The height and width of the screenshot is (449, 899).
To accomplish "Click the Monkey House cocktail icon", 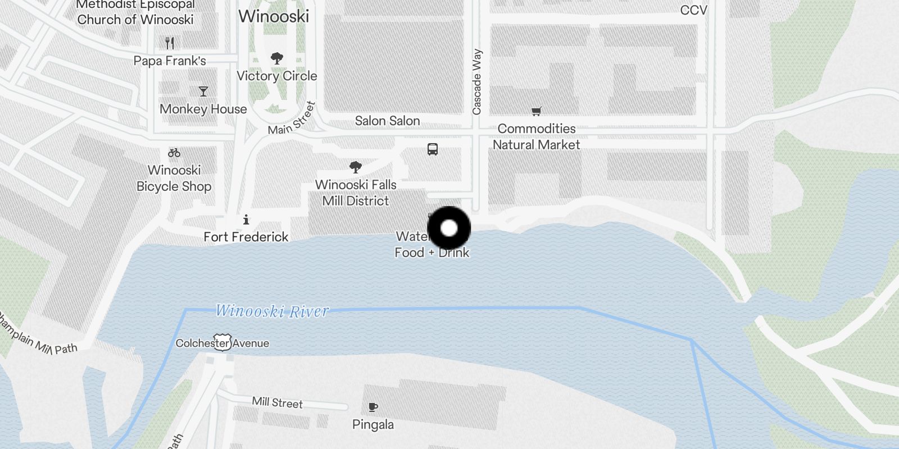I will pyautogui.click(x=203, y=91).
